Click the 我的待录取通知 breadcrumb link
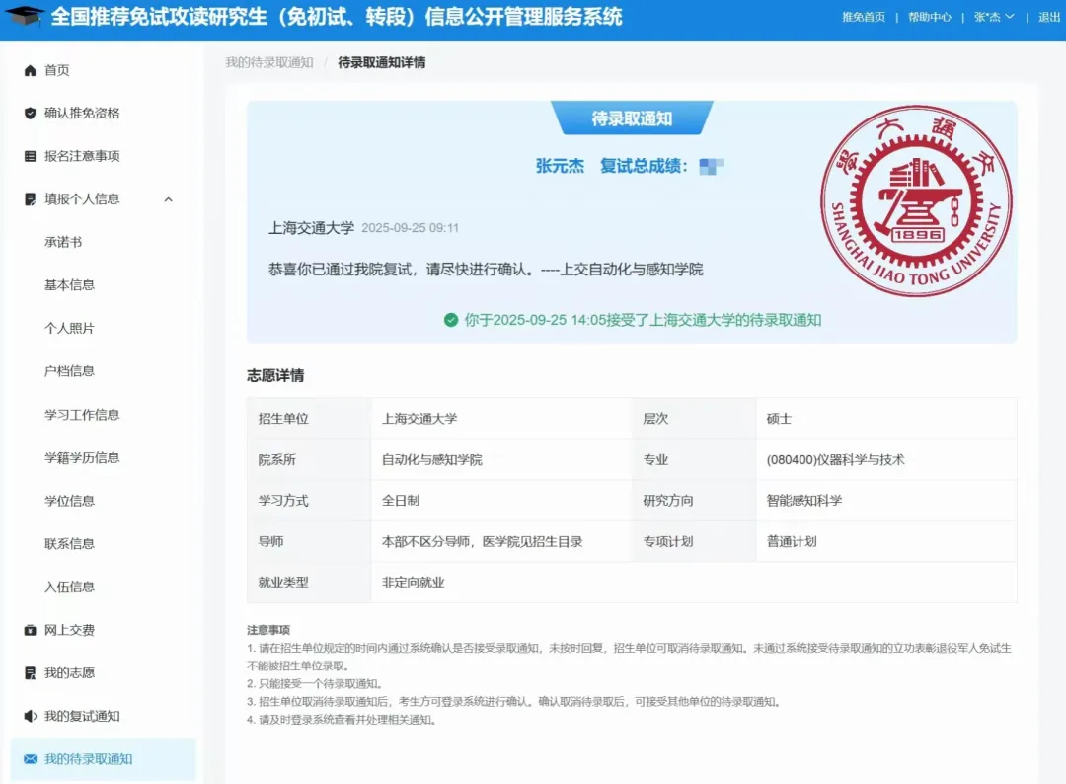 tap(269, 62)
